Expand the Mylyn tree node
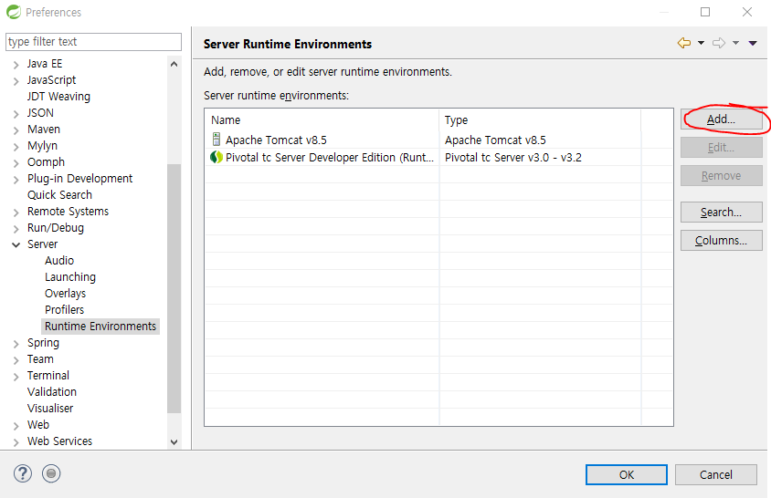The width and height of the screenshot is (771, 498). (16, 146)
